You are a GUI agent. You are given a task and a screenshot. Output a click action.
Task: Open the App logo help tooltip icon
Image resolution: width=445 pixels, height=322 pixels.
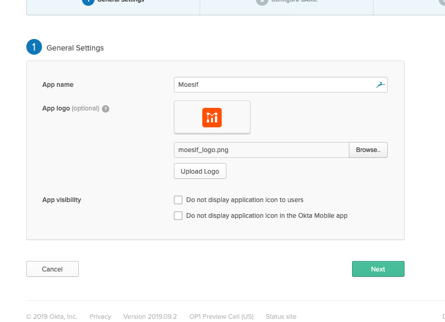pyautogui.click(x=105, y=108)
